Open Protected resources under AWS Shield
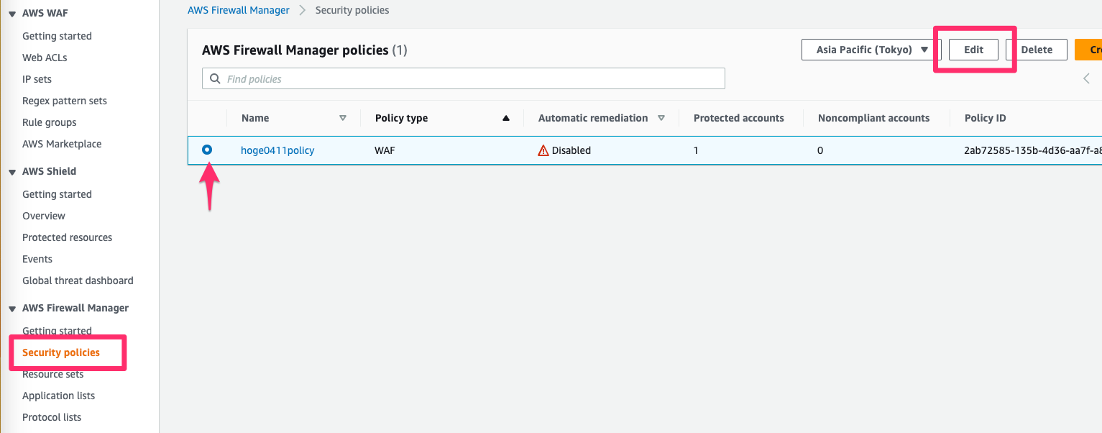This screenshot has width=1102, height=433. pos(67,237)
